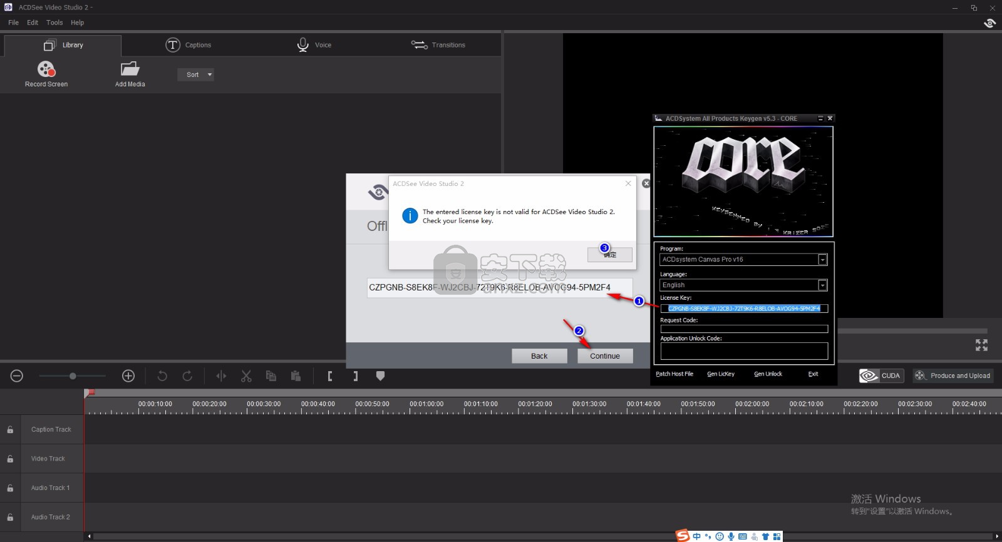Click Patch Host File in keygen
The height and width of the screenshot is (542, 1002).
674,374
